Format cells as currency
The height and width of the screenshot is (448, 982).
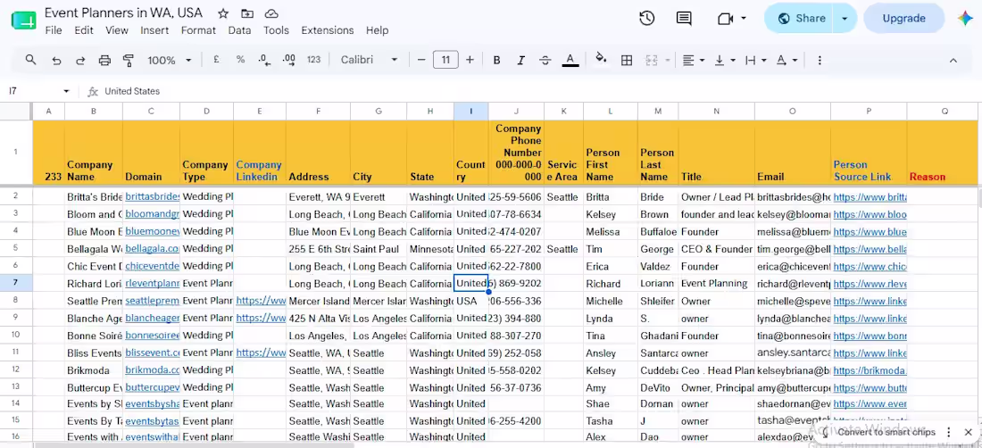216,60
